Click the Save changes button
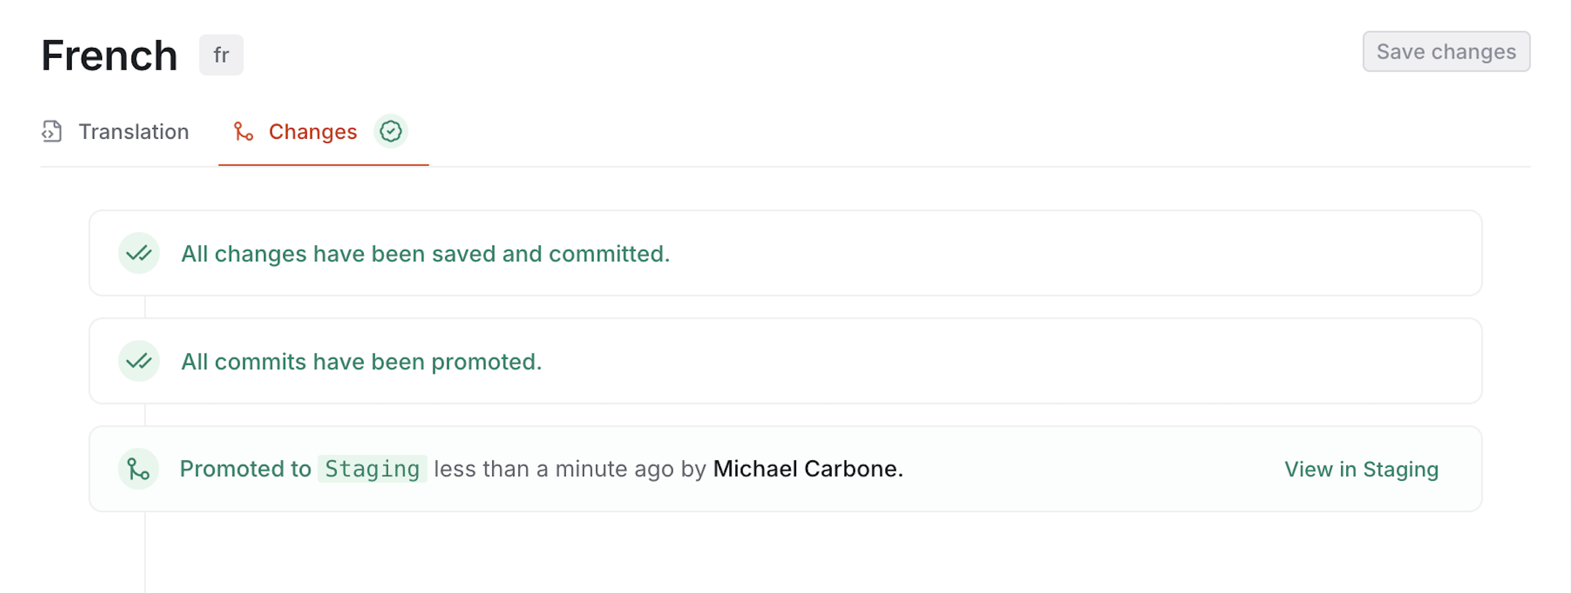This screenshot has width=1571, height=593. 1447,51
